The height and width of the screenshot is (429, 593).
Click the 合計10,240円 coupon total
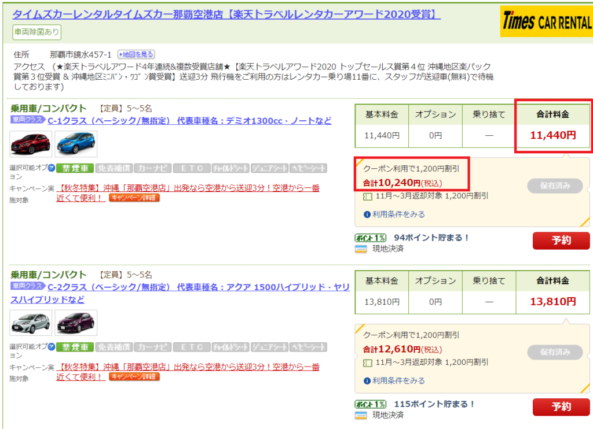click(402, 183)
